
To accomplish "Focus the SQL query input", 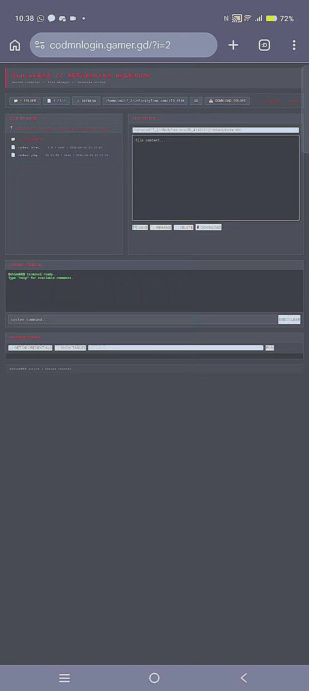I will point(176,348).
